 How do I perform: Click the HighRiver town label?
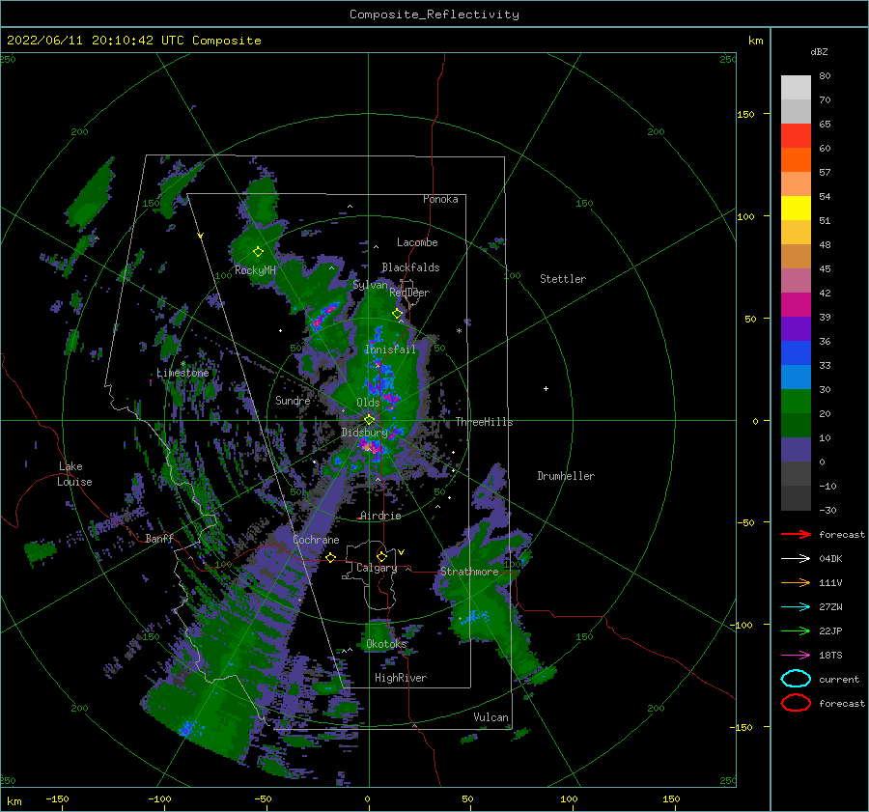pyautogui.click(x=401, y=678)
